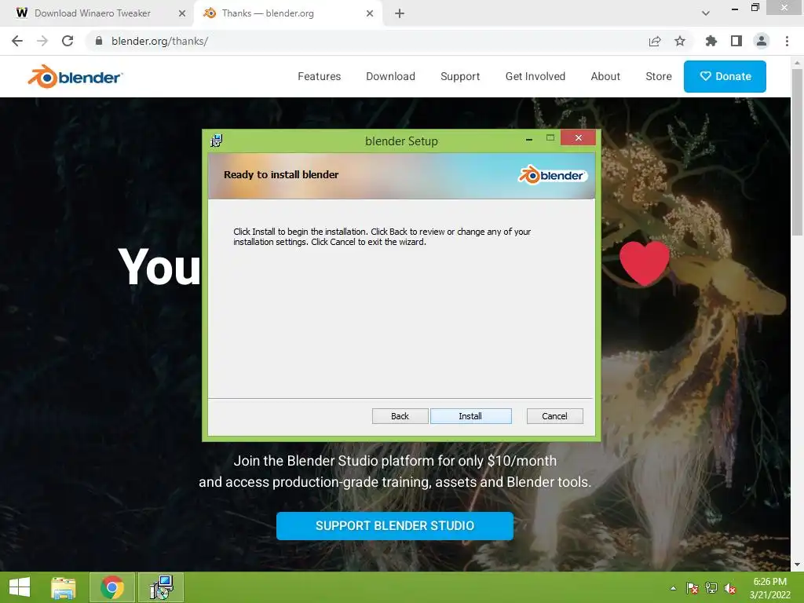Click the installer icon in taskbar
The width and height of the screenshot is (804, 603).
[161, 587]
